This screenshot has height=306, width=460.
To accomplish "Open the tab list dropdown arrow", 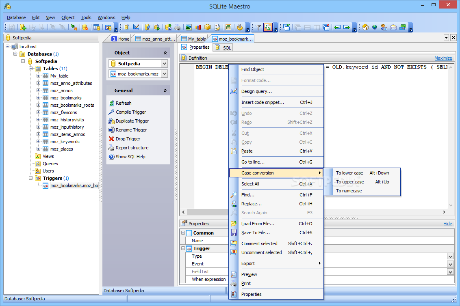I will [x=446, y=37].
